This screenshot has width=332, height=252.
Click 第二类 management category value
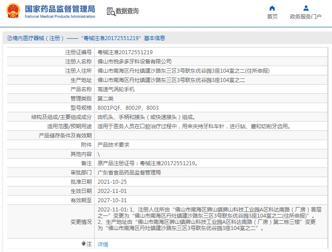pyautogui.click(x=105, y=99)
